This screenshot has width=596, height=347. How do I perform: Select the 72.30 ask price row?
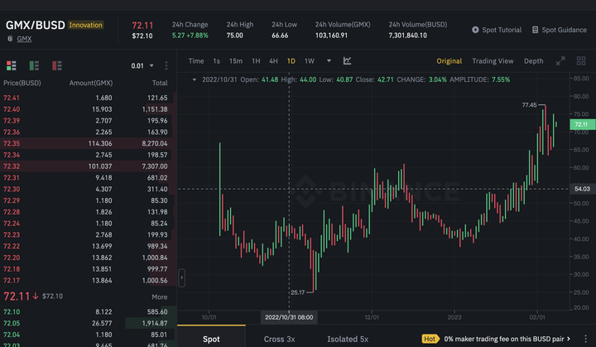[89, 189]
